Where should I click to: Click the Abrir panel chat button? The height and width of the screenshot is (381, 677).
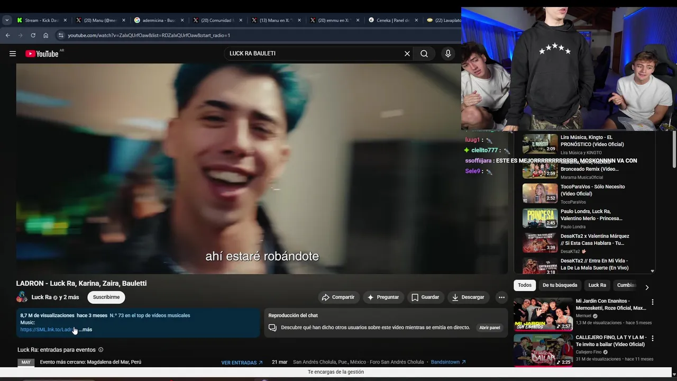point(490,328)
